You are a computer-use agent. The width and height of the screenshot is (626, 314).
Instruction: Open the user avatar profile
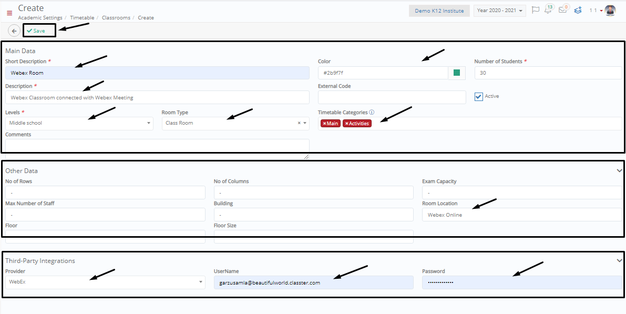click(610, 11)
